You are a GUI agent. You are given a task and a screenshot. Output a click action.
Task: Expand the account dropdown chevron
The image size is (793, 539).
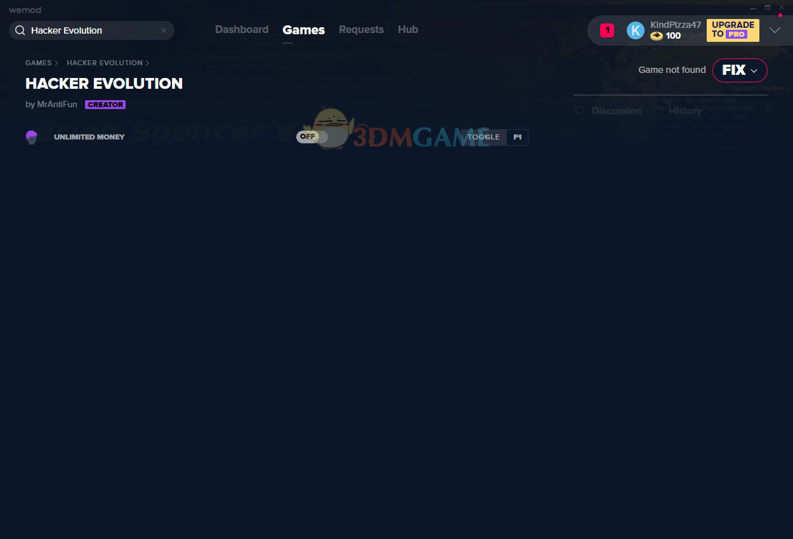coord(775,30)
